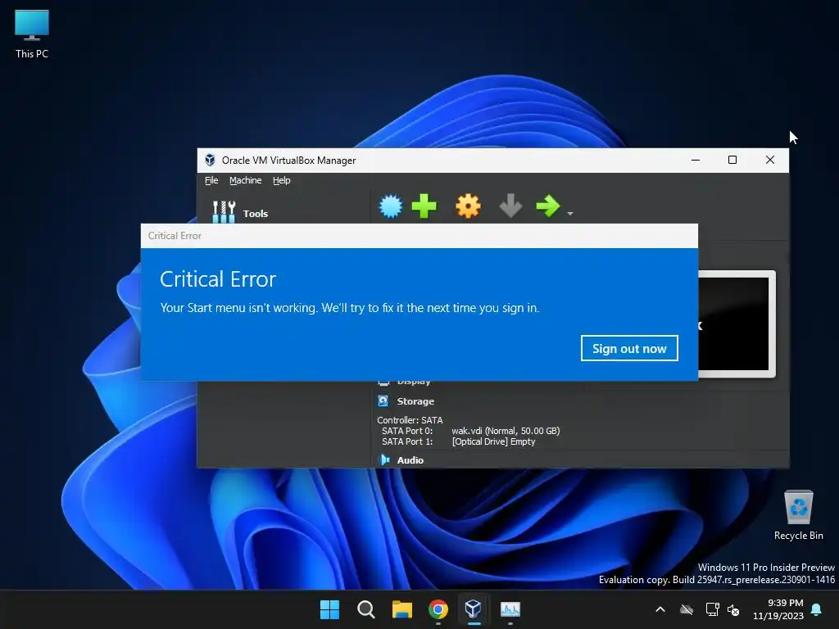Image resolution: width=839 pixels, height=629 pixels.
Task: Click the VM preview thumbnail
Action: pyautogui.click(x=737, y=324)
